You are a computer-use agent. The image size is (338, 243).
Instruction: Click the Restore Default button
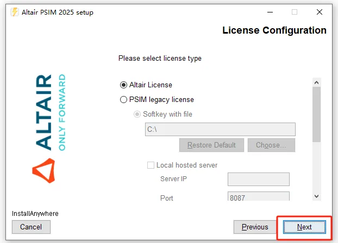pos(211,145)
